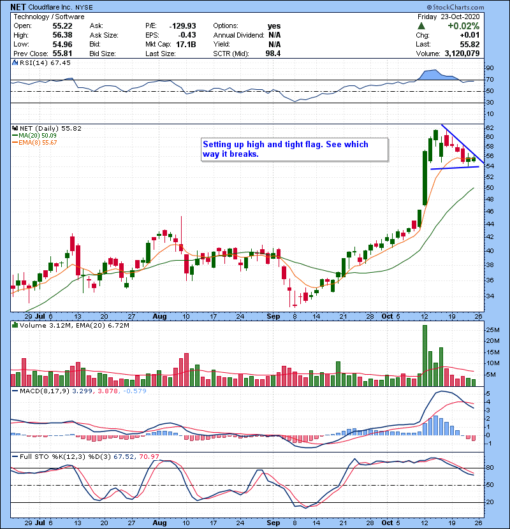The height and width of the screenshot is (529, 510).
Task: Click the EPS value -0.43
Action: (x=187, y=35)
